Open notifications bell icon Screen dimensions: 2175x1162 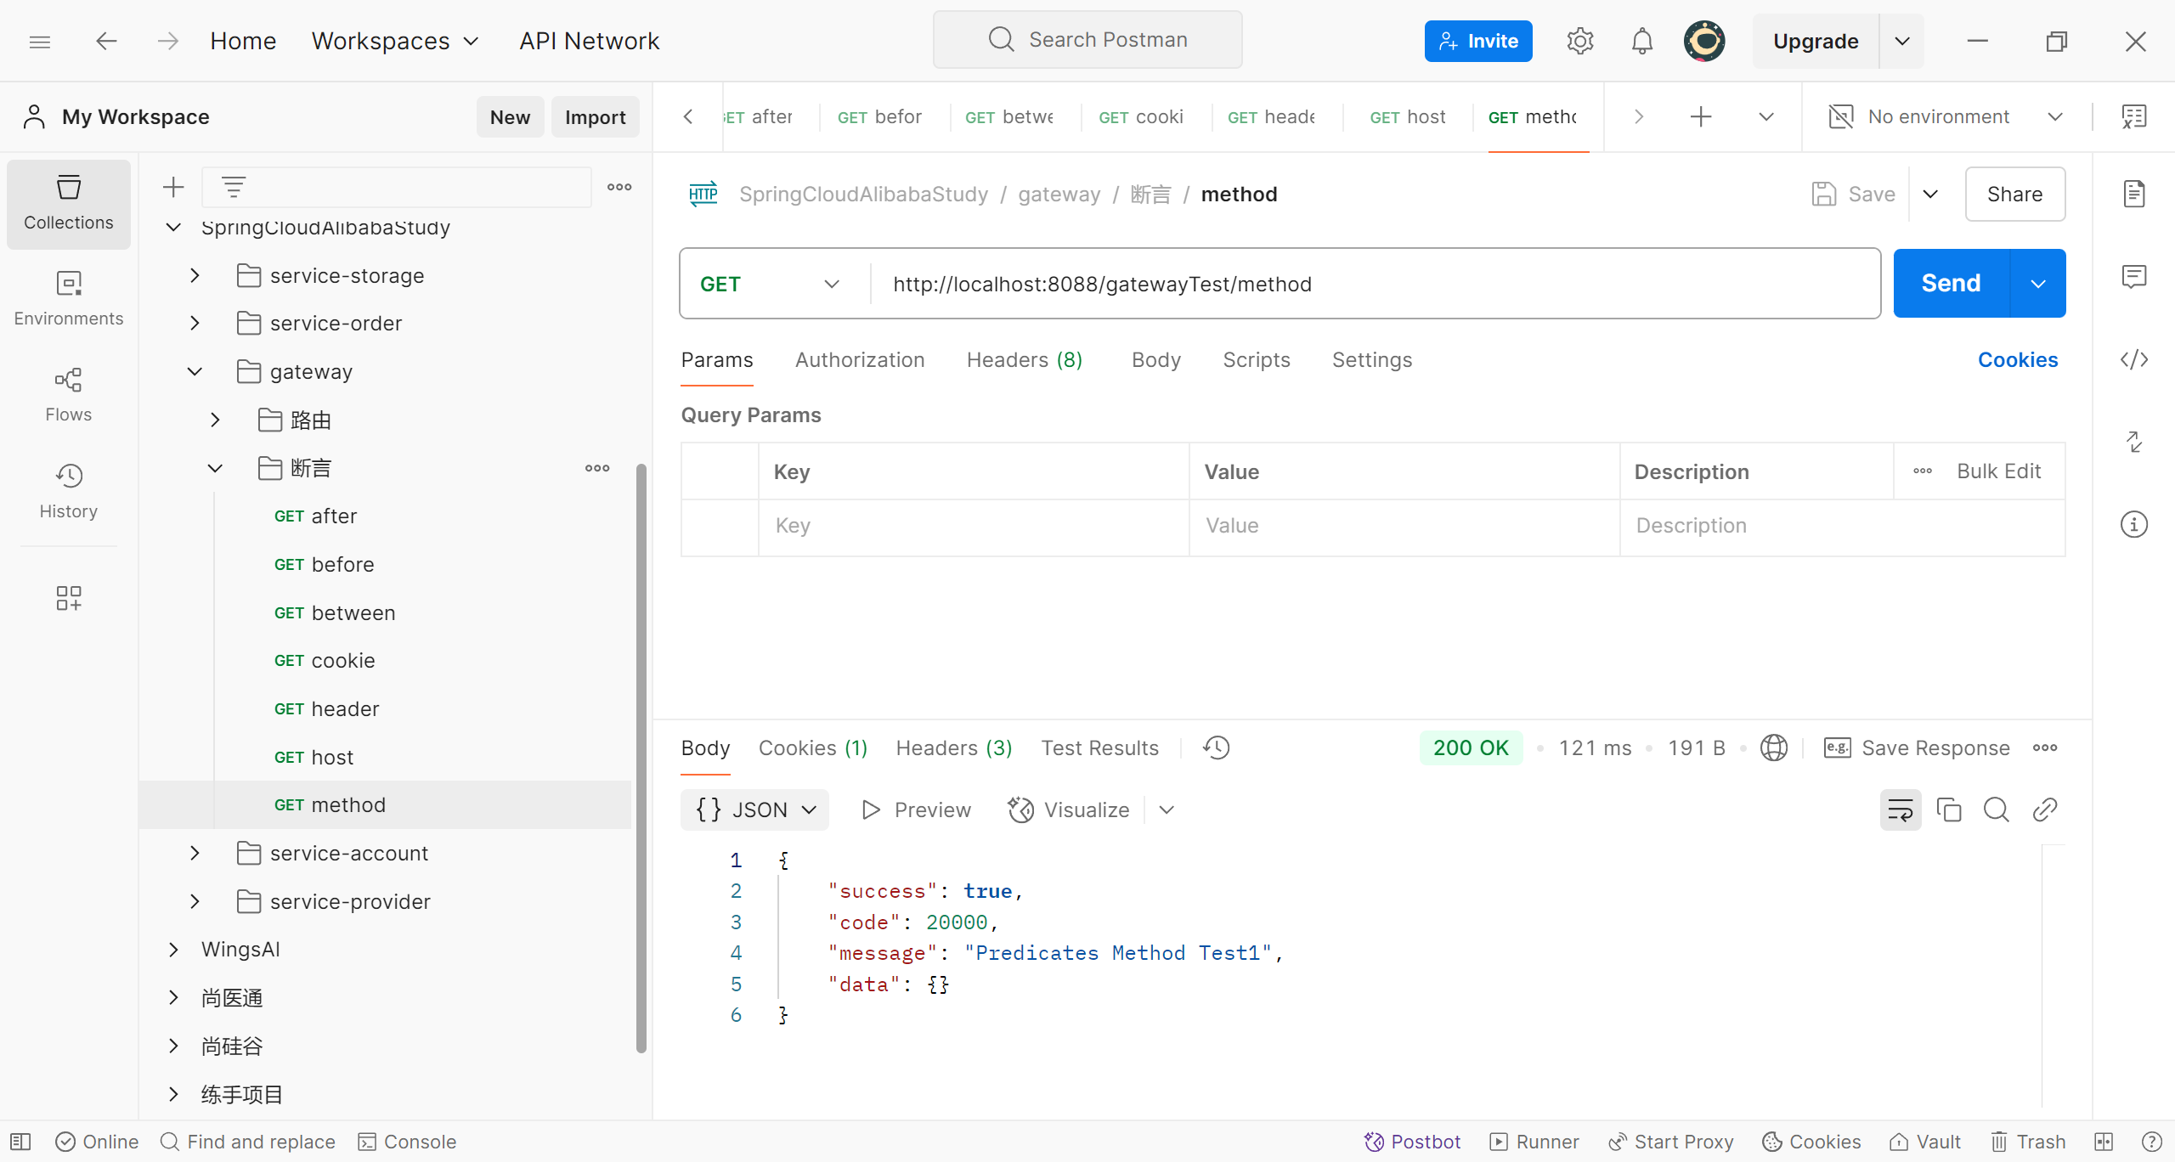(1641, 41)
